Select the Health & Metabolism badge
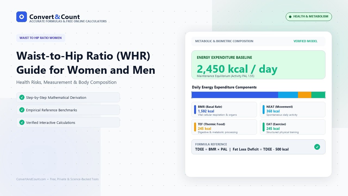This screenshot has width=348, height=196. (x=309, y=17)
